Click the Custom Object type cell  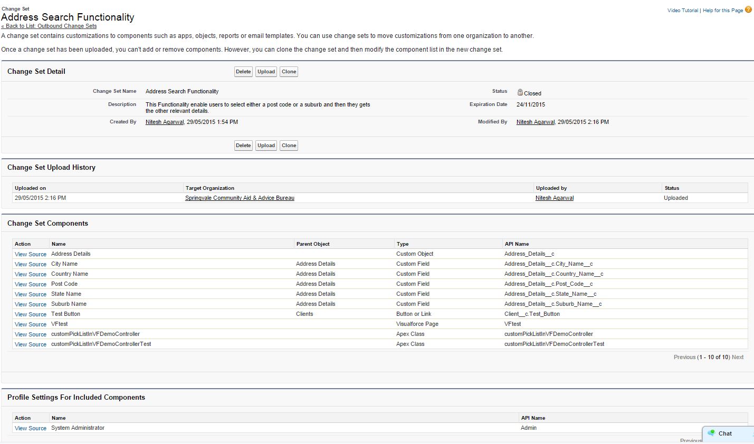[415, 254]
